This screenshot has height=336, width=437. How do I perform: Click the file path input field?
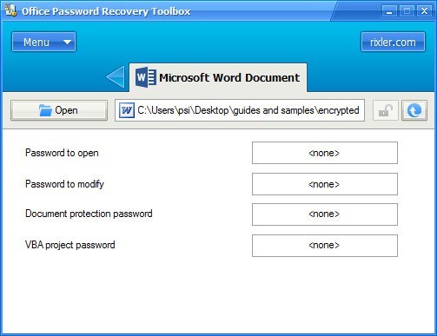pos(240,110)
